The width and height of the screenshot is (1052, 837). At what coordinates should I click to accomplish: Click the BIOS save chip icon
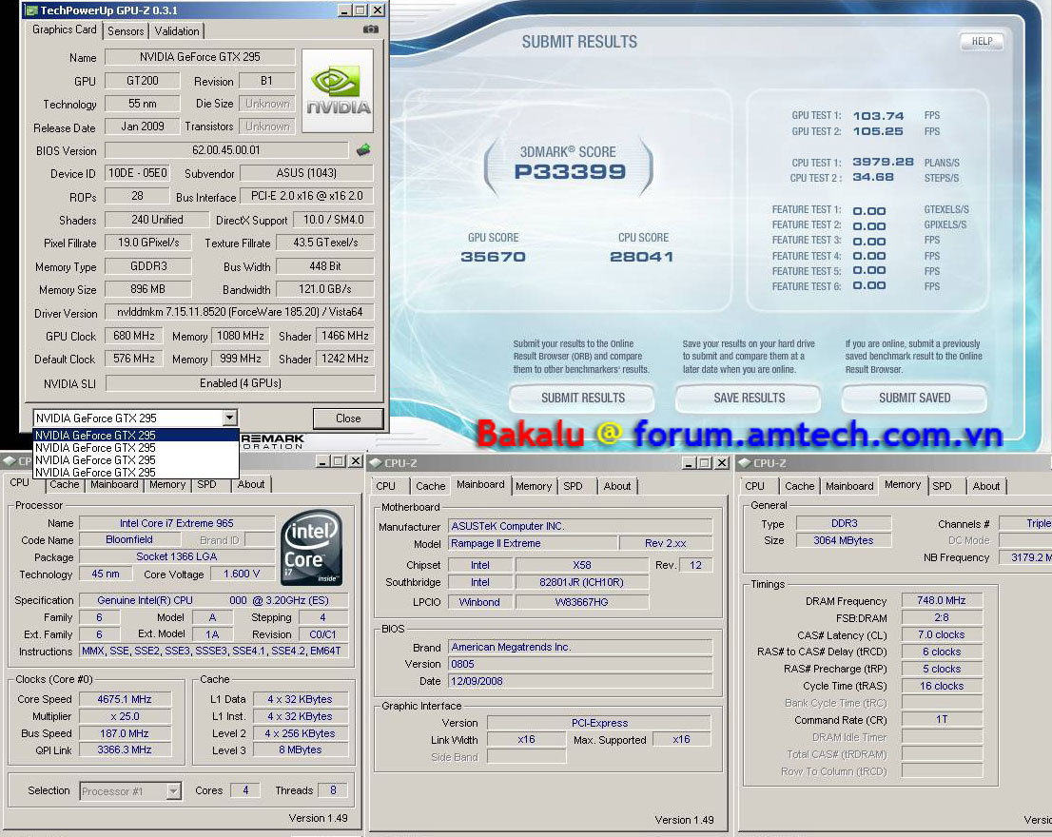pos(363,150)
